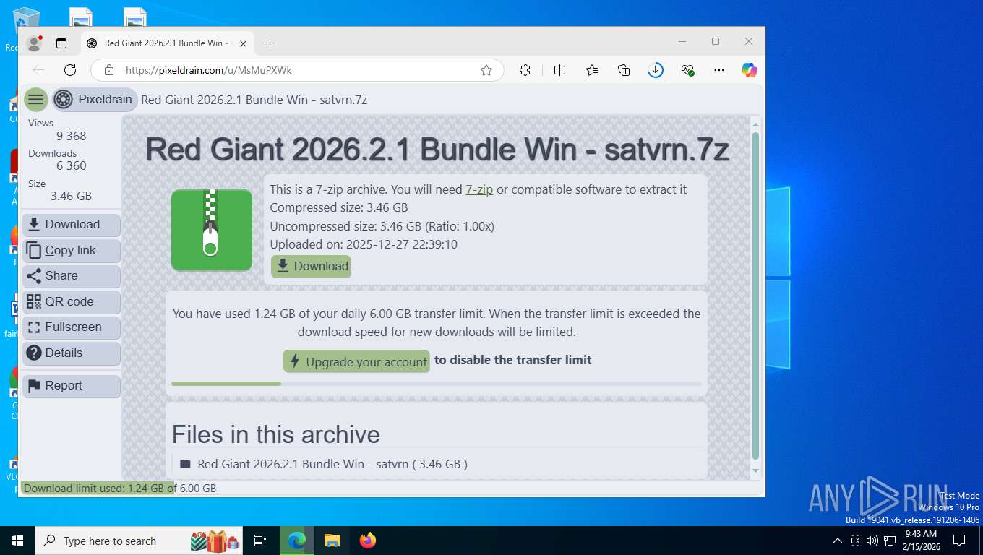Click the Red Giant file title heading
The width and height of the screenshot is (983, 555).
(x=437, y=150)
